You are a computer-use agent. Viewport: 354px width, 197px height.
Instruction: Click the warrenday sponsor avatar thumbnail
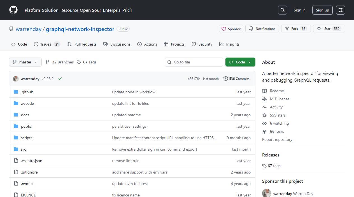click(x=266, y=193)
